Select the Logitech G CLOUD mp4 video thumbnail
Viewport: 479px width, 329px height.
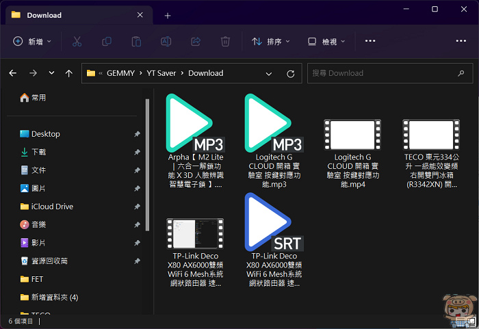(x=352, y=133)
